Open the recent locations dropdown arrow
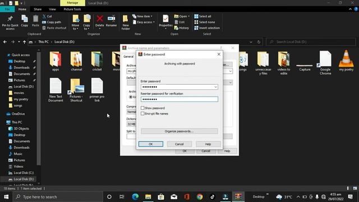 coord(19,42)
